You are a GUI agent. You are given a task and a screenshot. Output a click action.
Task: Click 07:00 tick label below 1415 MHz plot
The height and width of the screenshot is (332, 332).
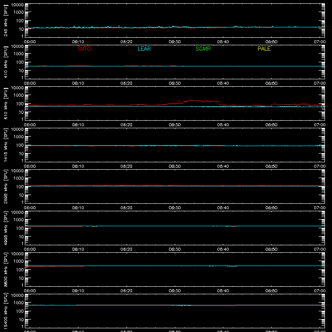coord(320,166)
